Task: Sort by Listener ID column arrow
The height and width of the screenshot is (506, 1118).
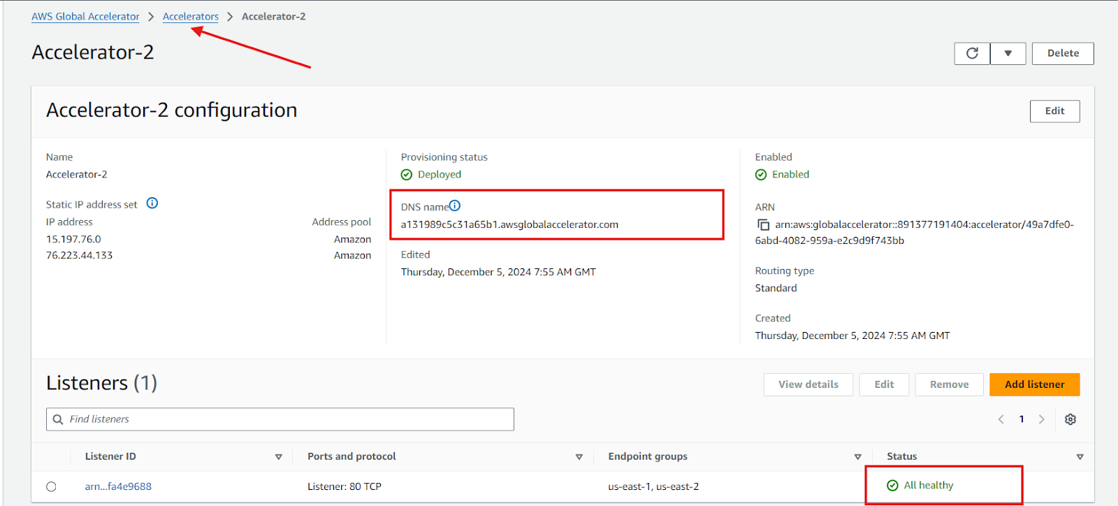Action: [x=278, y=457]
